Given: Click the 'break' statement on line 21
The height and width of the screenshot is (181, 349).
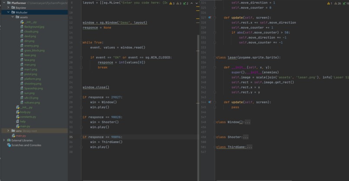Looking at the screenshot, I should (103, 67).
